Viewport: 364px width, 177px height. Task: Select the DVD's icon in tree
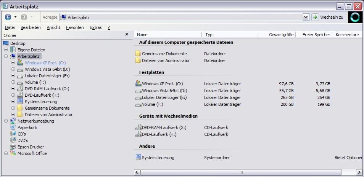pos(13,140)
